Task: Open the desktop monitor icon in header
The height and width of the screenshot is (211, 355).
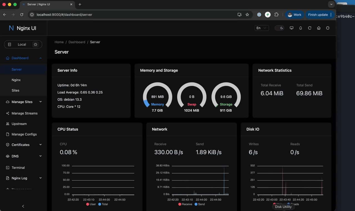Action: (291, 28)
